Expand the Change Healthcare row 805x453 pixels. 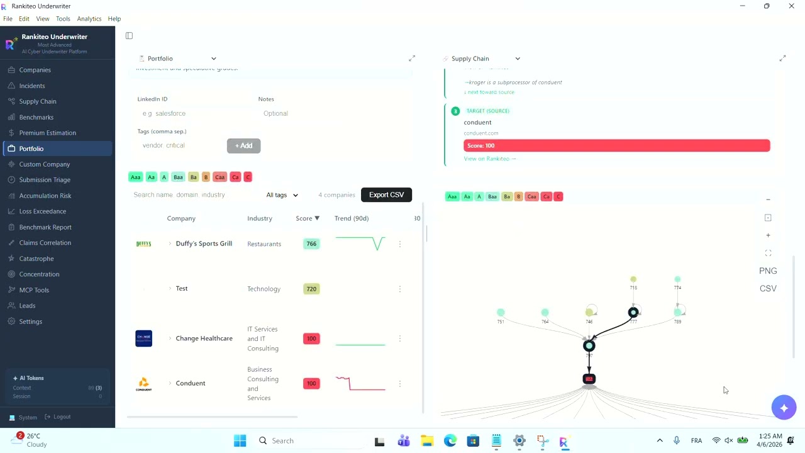[x=170, y=338]
